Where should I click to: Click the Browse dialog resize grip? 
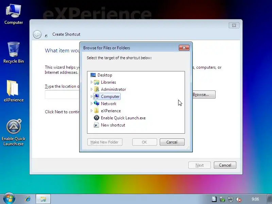tap(188, 148)
